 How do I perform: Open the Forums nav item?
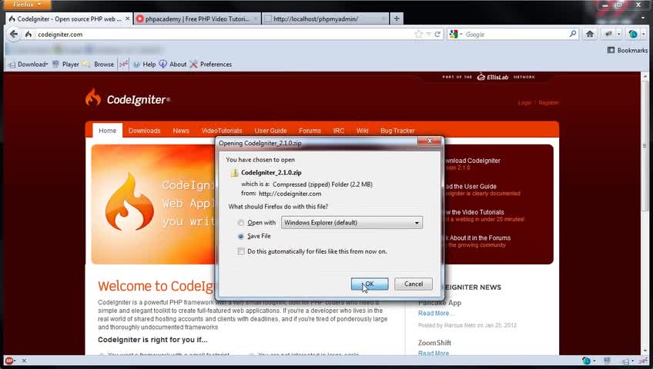pyautogui.click(x=310, y=131)
